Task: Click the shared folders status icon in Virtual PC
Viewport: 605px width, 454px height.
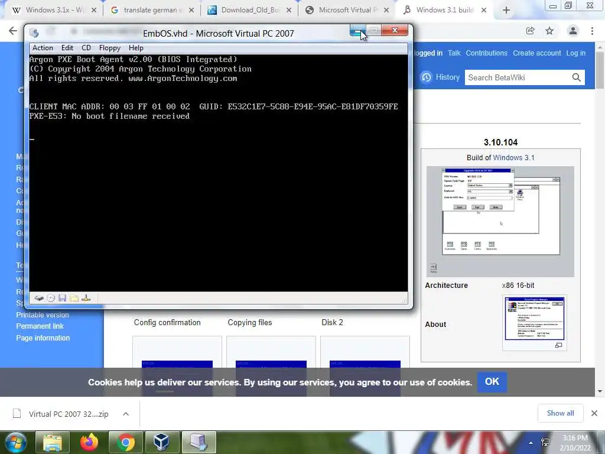Action: tap(74, 298)
